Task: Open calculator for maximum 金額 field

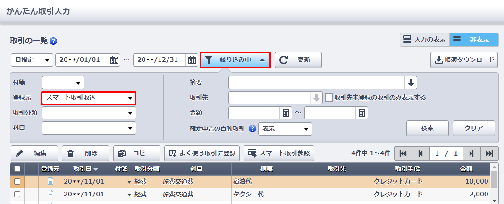Action: click(x=361, y=113)
